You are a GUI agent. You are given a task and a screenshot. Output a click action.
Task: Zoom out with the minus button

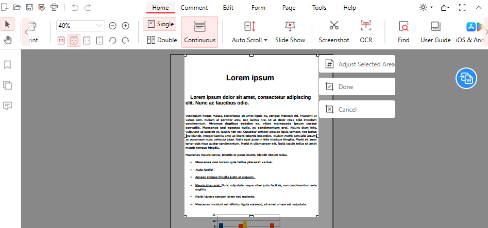point(113,26)
